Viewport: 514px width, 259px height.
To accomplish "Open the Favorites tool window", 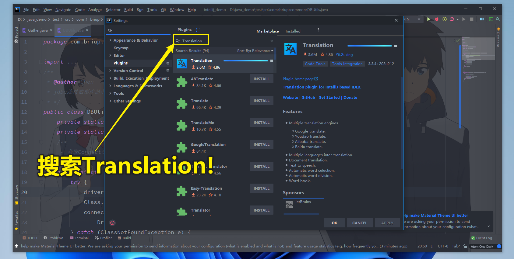I will (16, 221).
